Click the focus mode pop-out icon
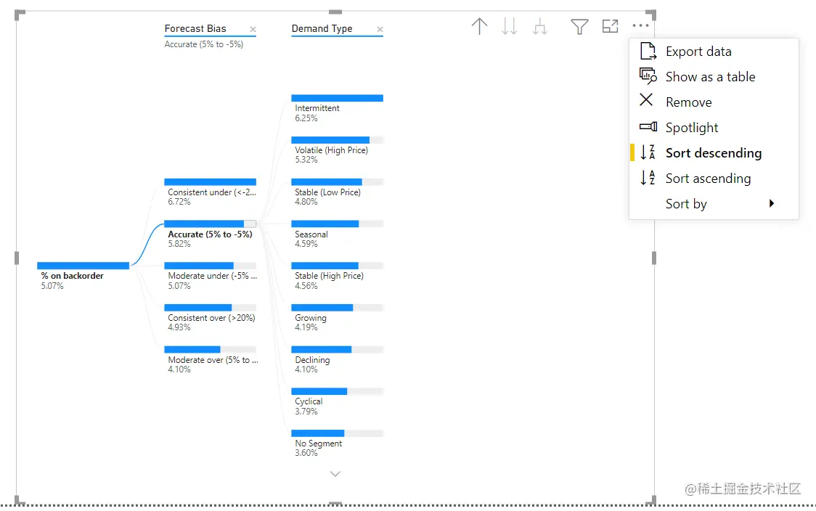Viewport: 816px width, 511px height. pos(610,26)
